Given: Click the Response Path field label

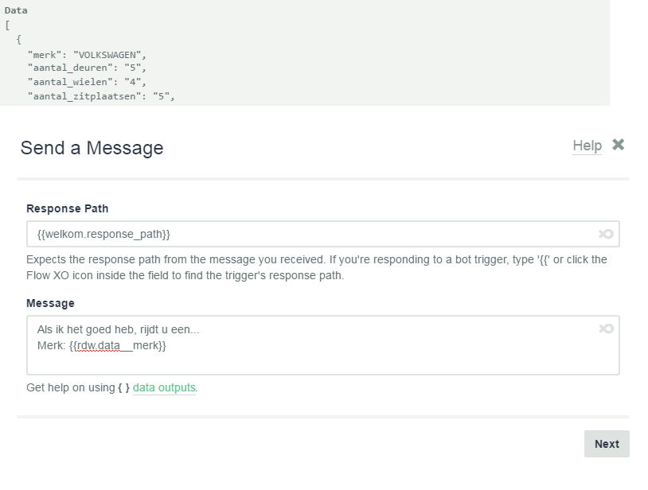Looking at the screenshot, I should (68, 208).
